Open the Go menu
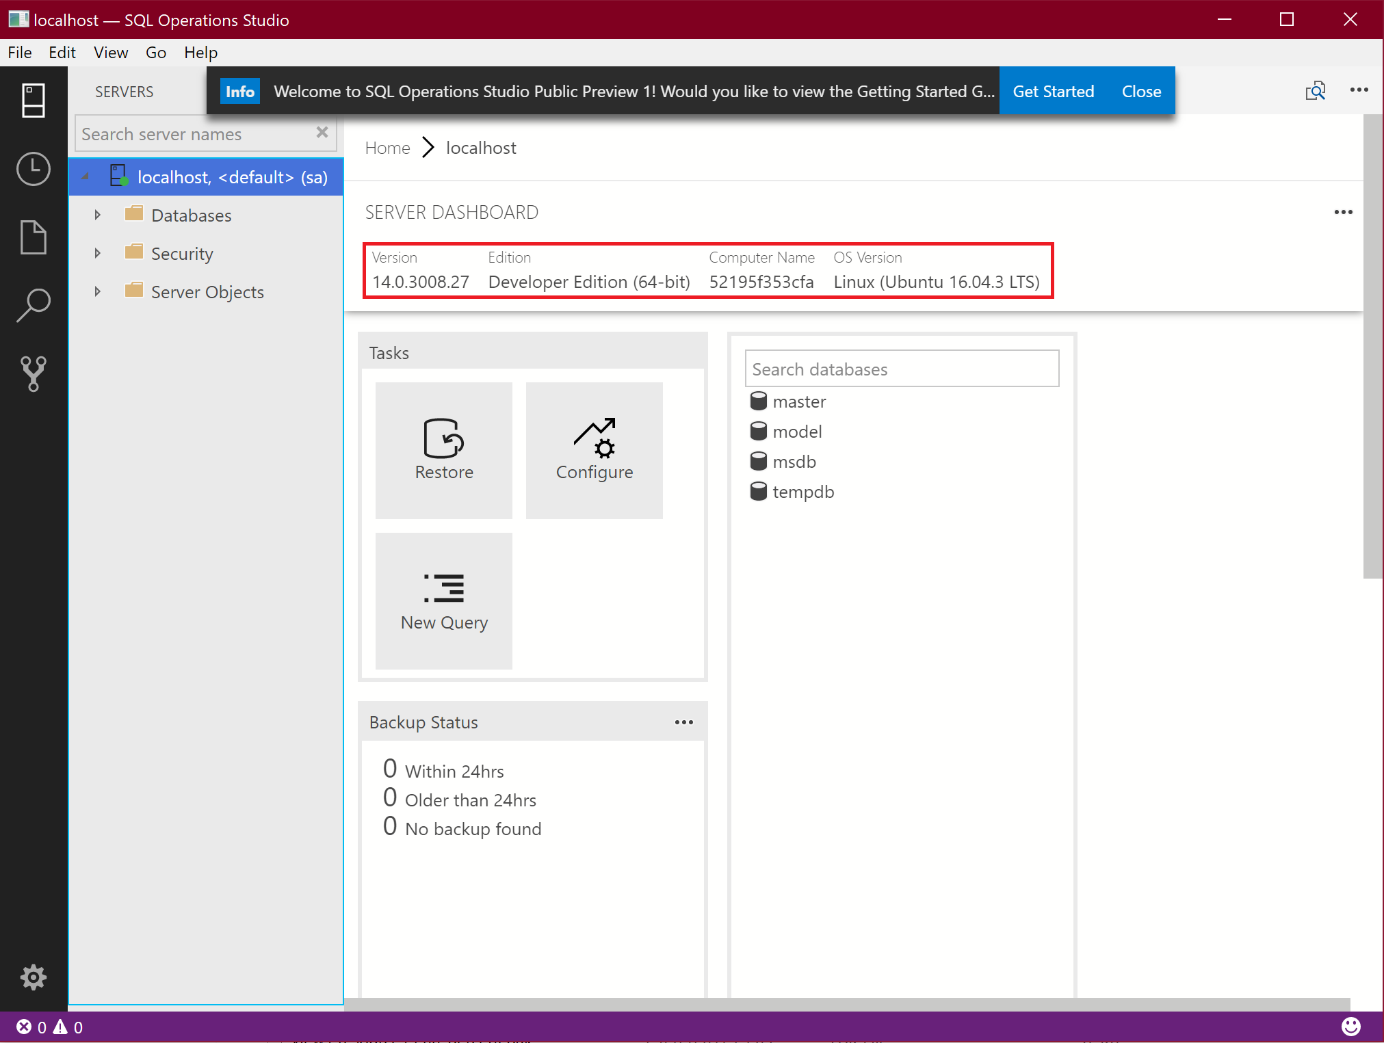 coord(156,53)
